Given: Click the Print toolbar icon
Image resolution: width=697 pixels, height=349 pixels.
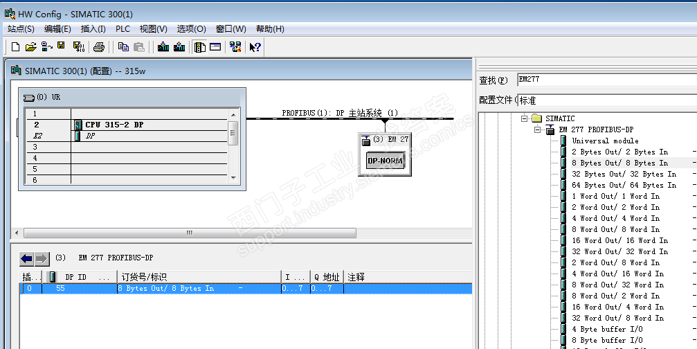Looking at the screenshot, I should [99, 47].
